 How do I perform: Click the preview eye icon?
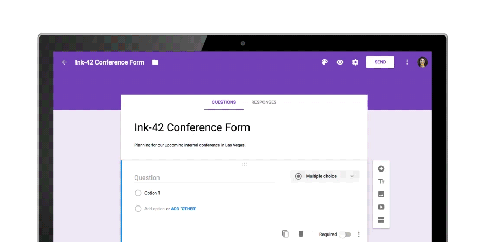(x=340, y=62)
